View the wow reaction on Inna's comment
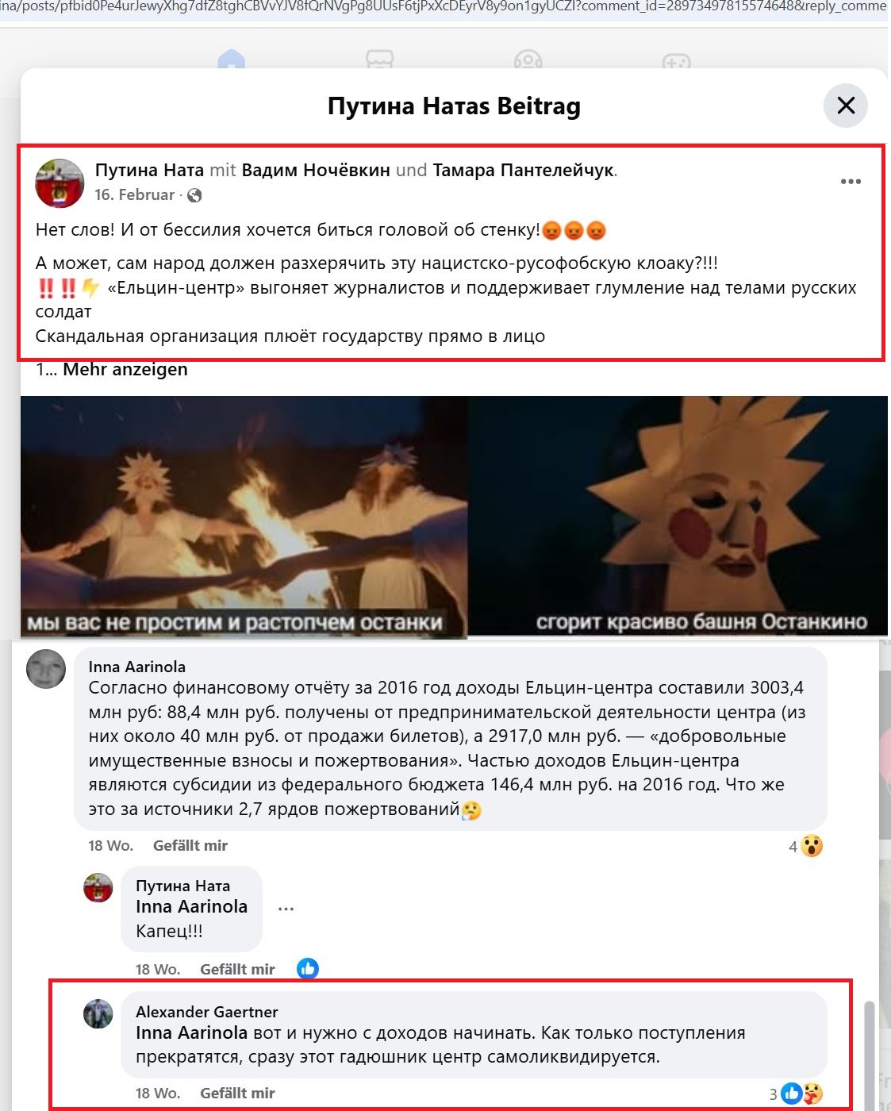The width and height of the screenshot is (891, 1111). tap(811, 846)
